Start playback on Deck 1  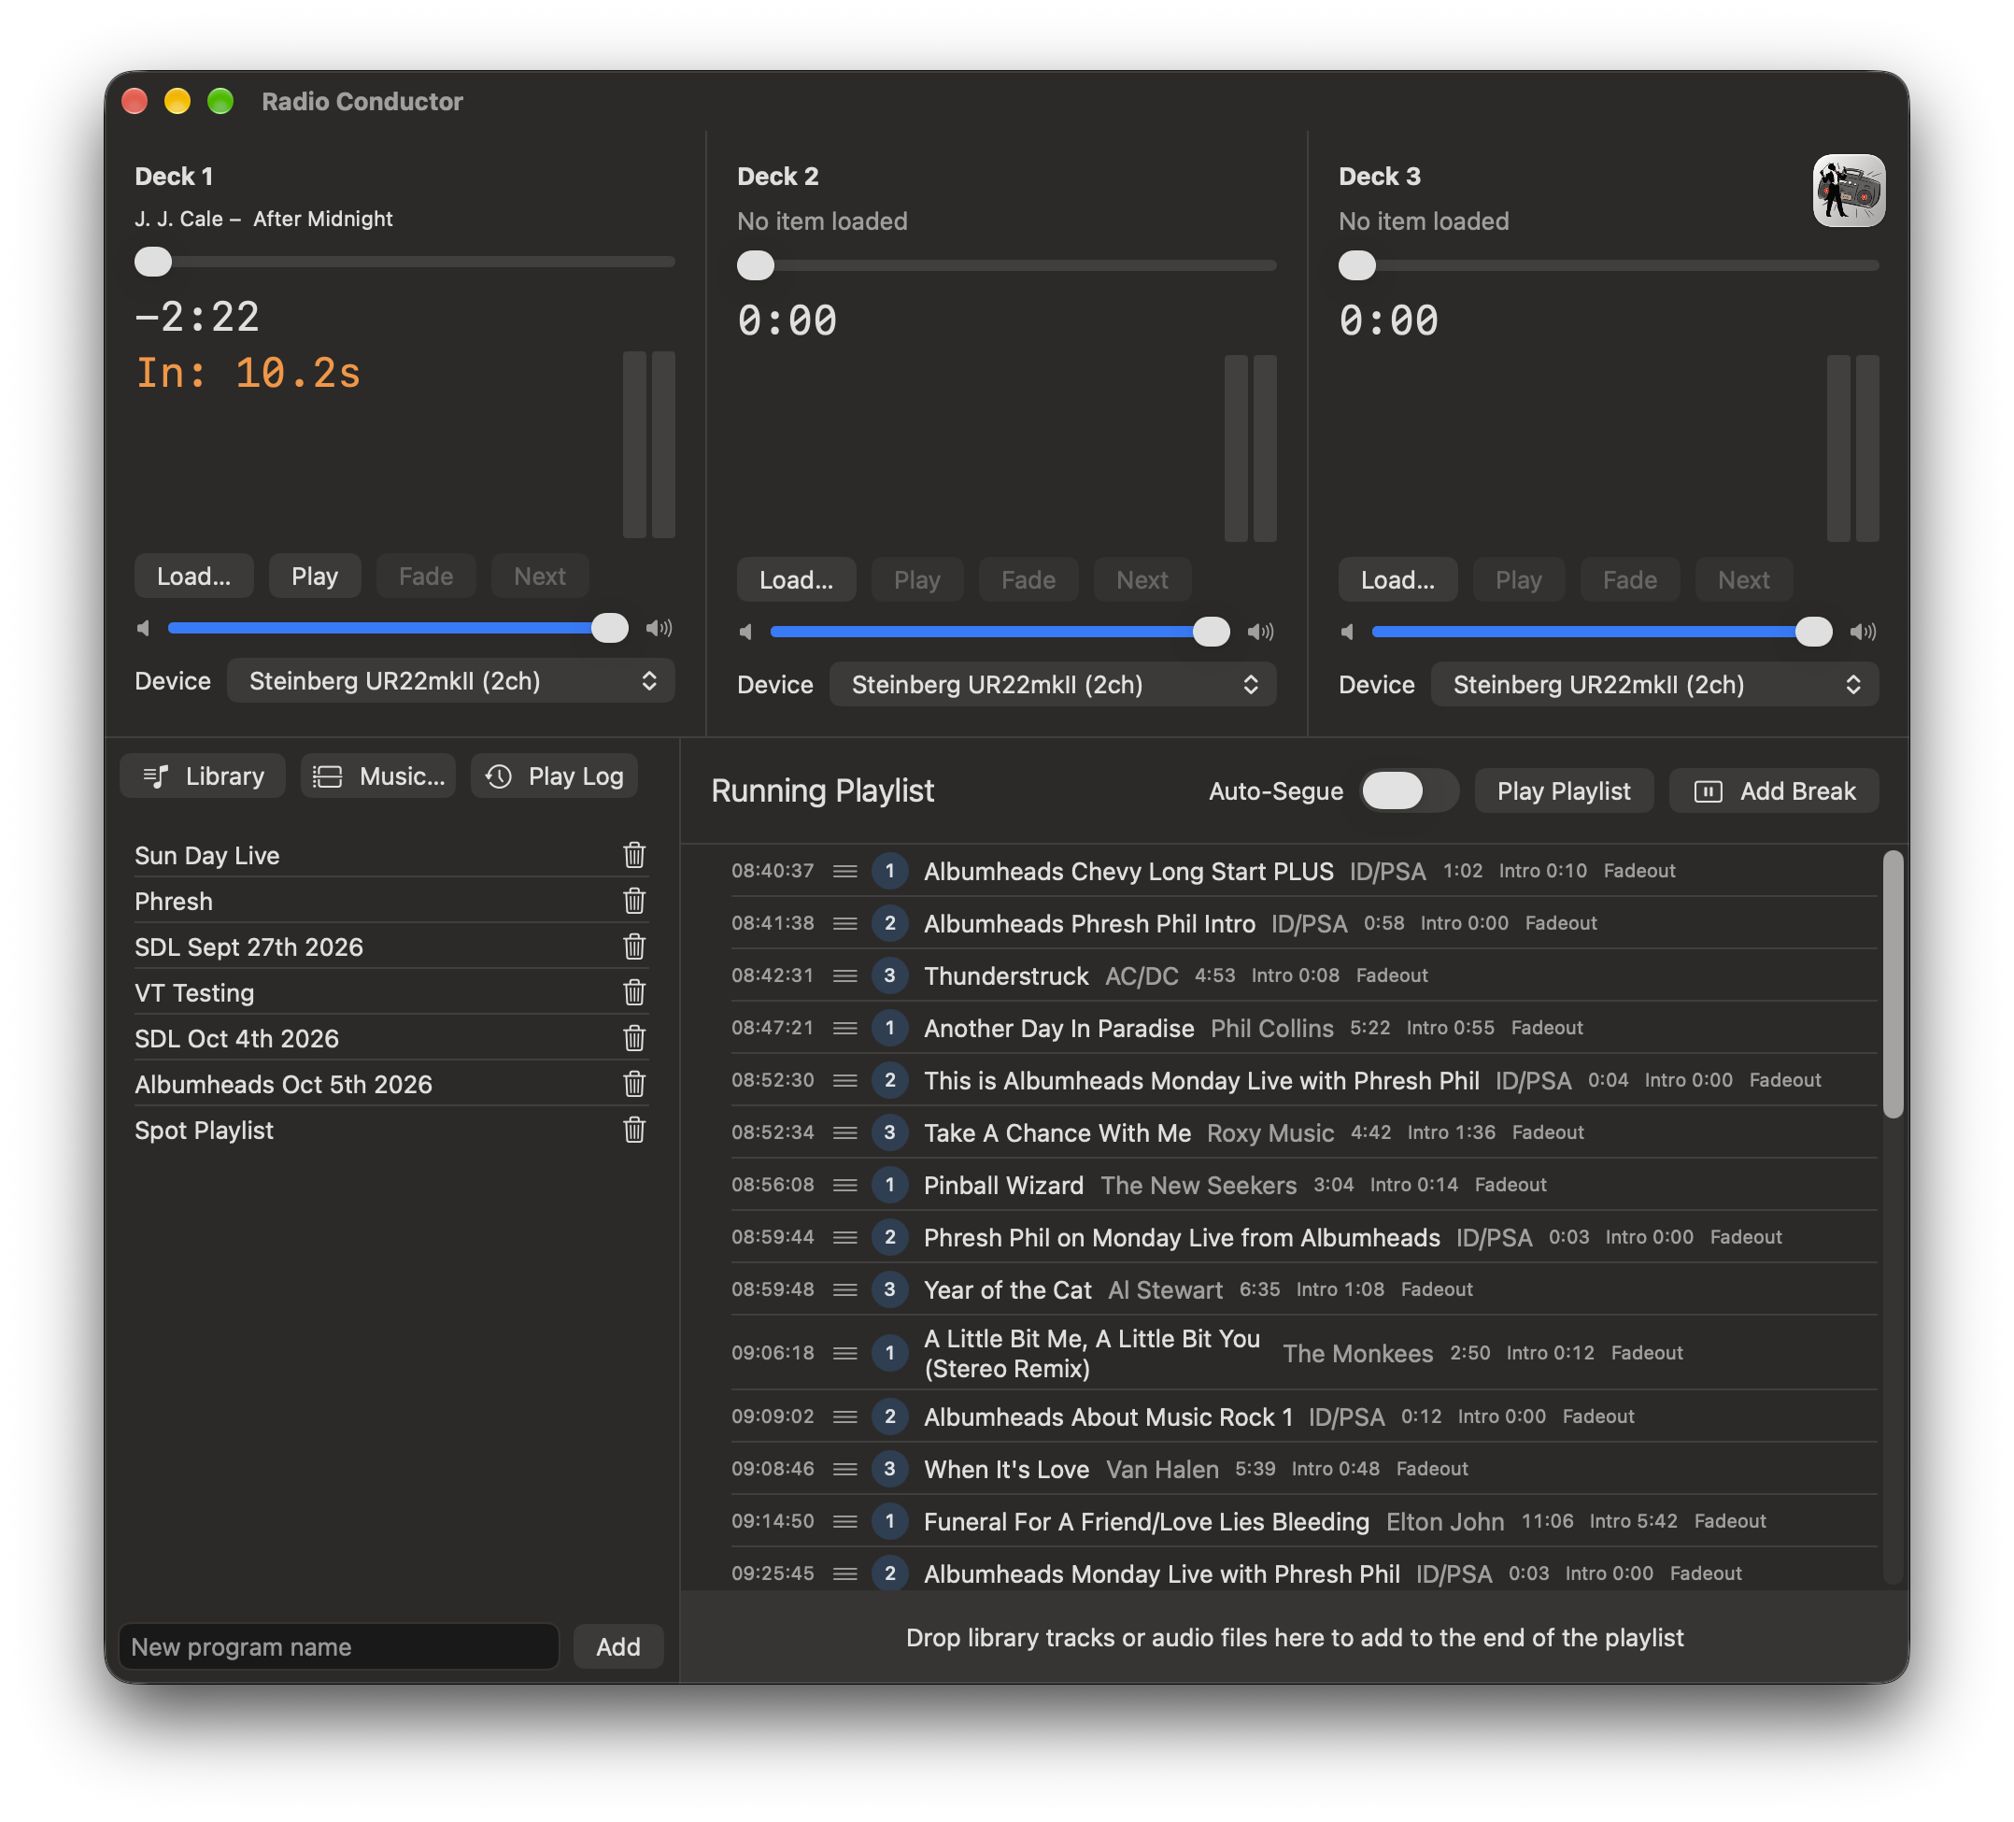point(315,576)
